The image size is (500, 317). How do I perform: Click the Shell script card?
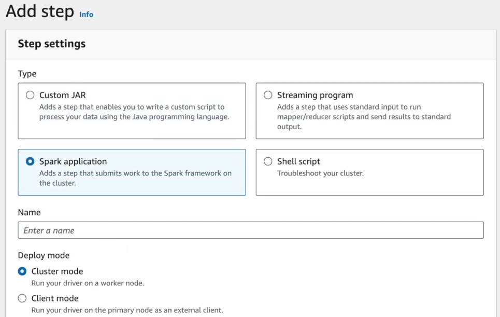(369, 171)
